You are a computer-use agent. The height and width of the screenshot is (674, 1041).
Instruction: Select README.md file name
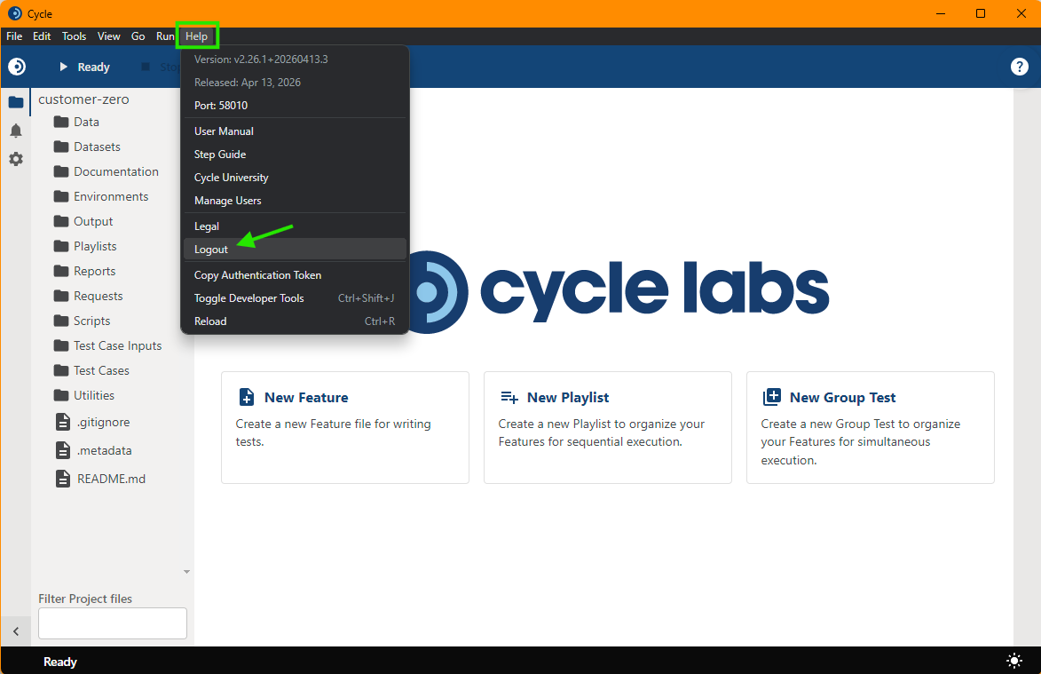[111, 479]
